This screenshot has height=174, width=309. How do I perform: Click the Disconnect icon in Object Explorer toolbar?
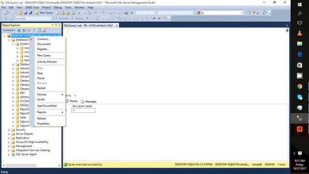coord(24,30)
